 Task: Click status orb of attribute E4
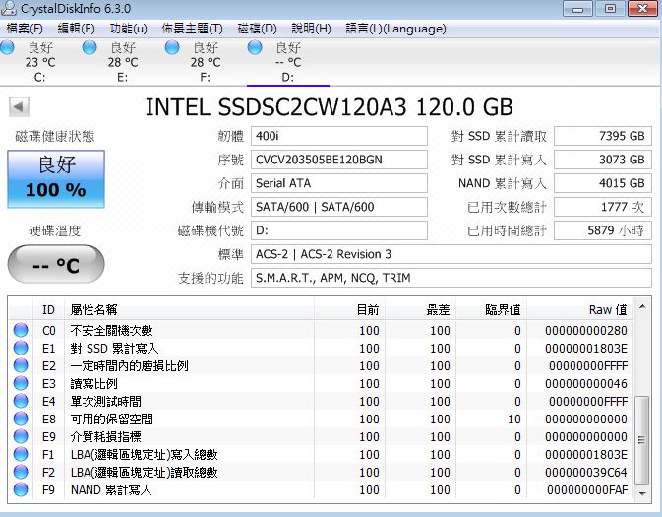[x=21, y=401]
